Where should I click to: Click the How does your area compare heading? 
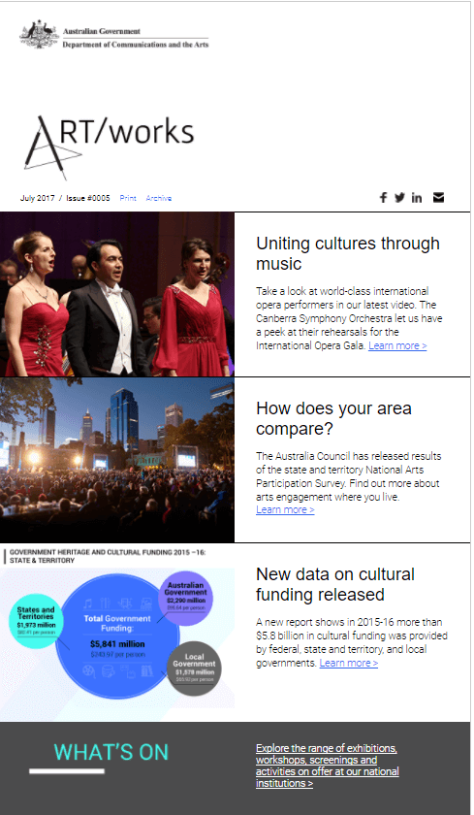[x=333, y=418]
